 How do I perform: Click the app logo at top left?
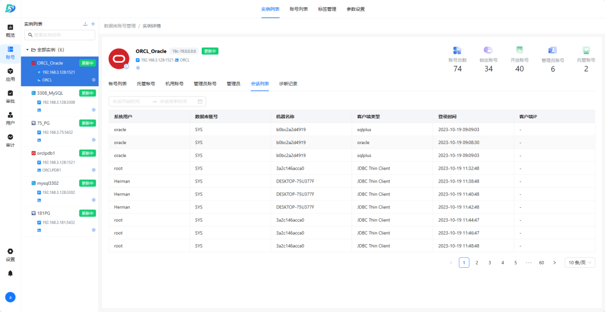11,8
